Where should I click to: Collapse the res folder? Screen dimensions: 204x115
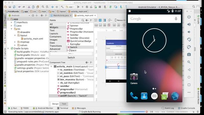click(11, 29)
